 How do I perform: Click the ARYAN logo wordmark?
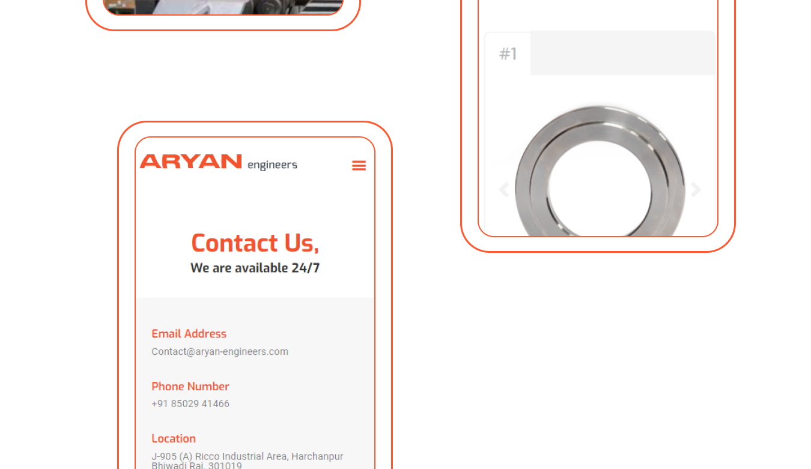[x=190, y=162]
